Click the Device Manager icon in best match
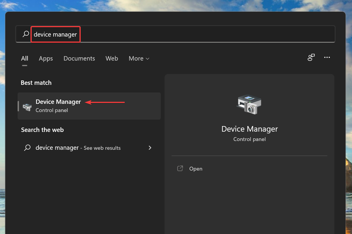This screenshot has height=234, width=352. click(x=27, y=107)
